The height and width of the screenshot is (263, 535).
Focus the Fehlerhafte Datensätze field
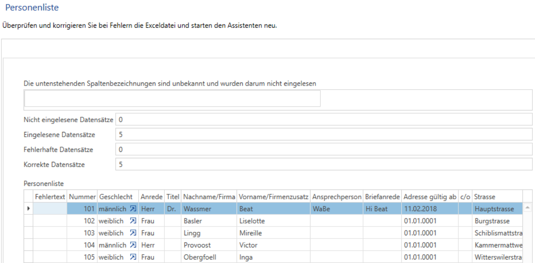324,150
